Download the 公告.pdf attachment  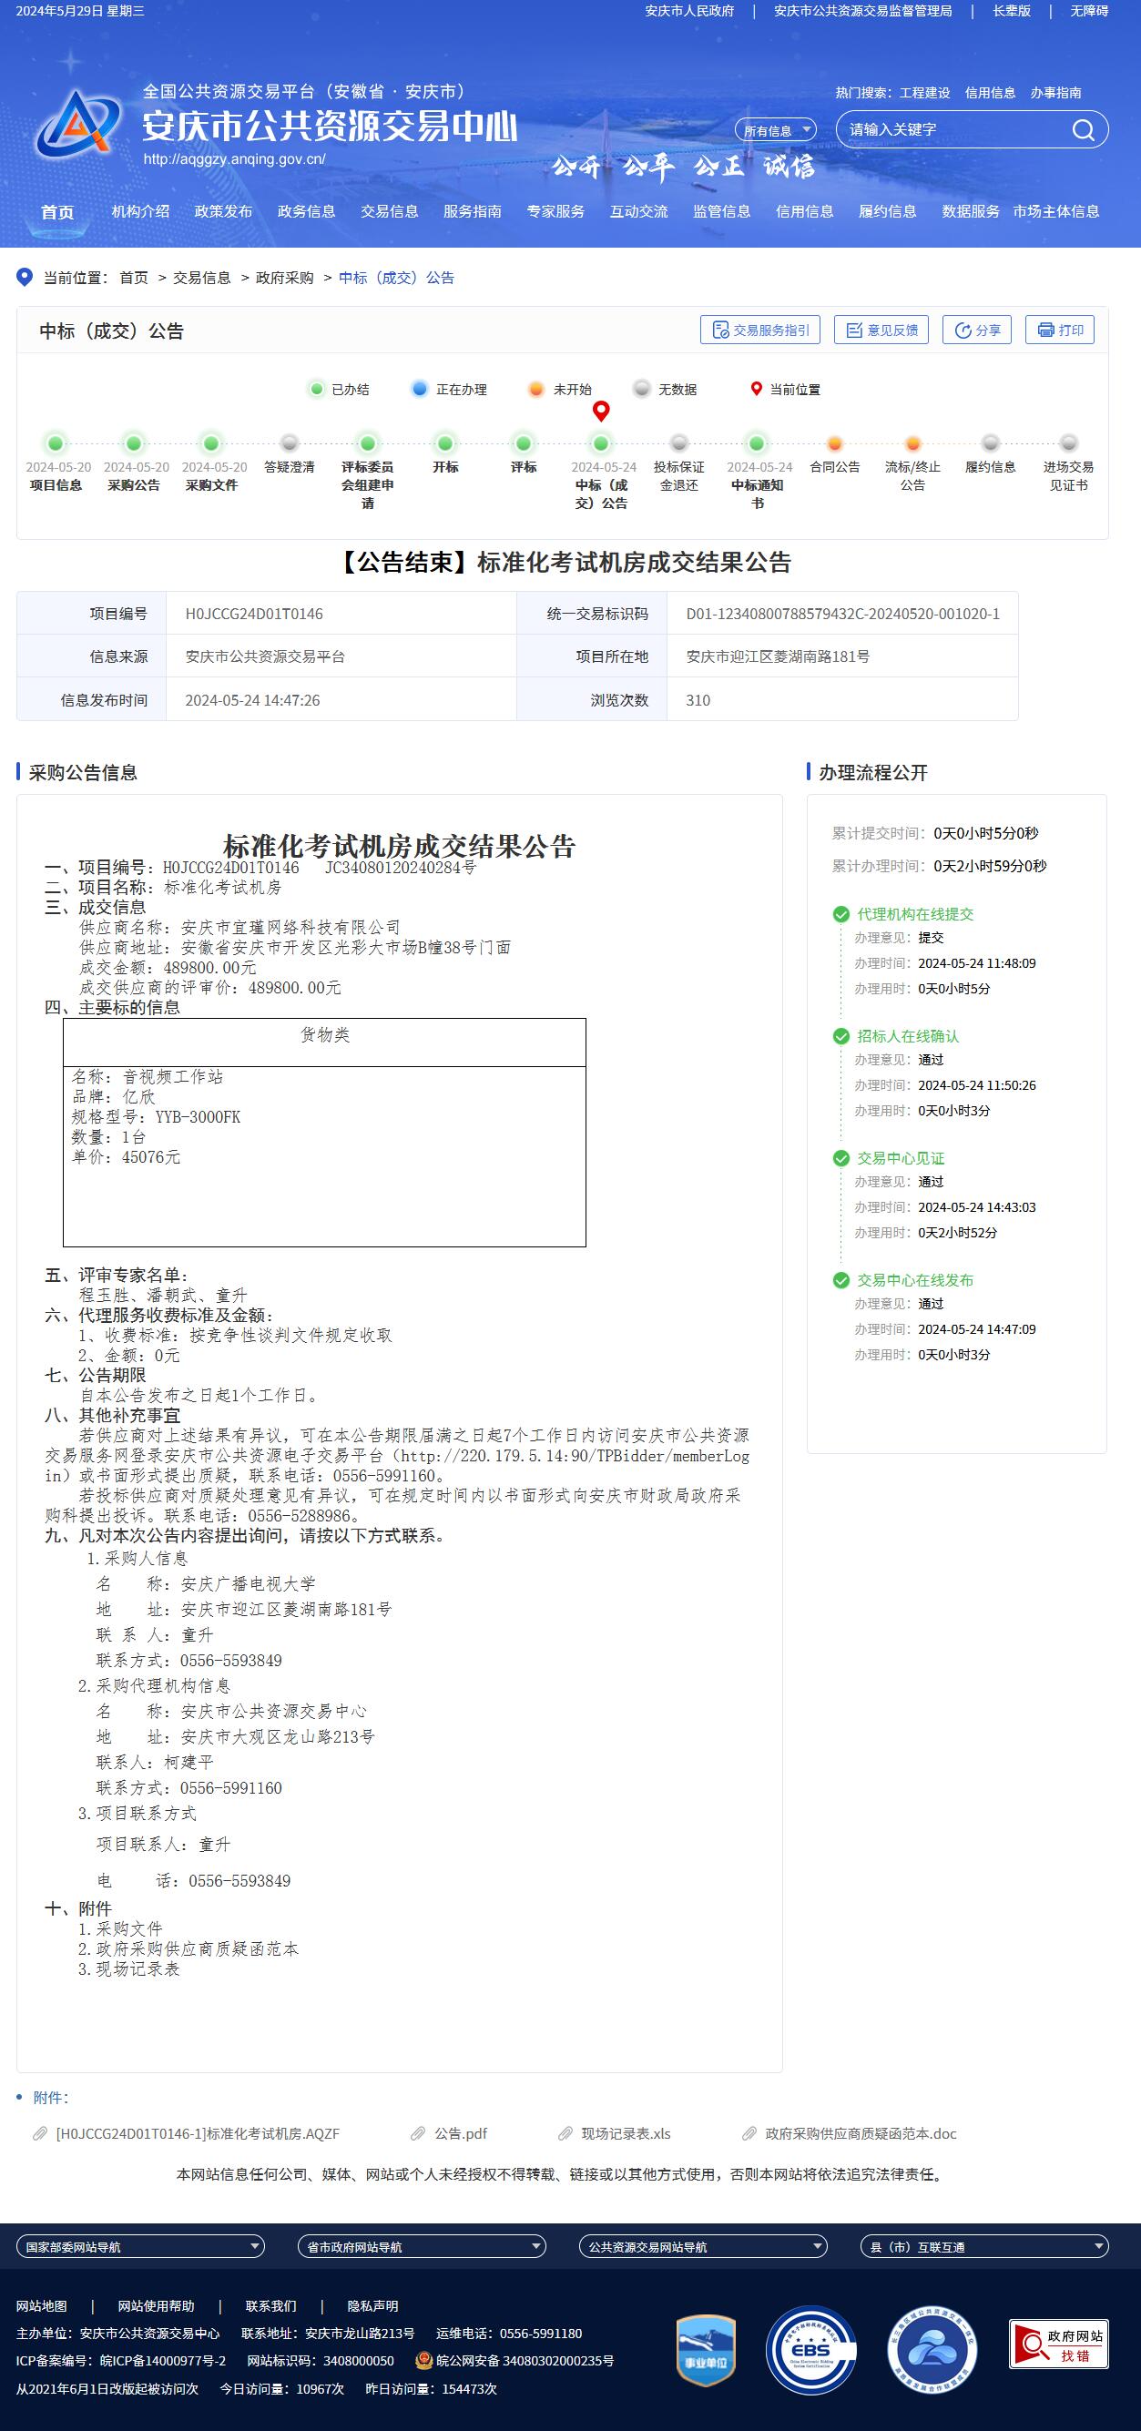tap(460, 2134)
